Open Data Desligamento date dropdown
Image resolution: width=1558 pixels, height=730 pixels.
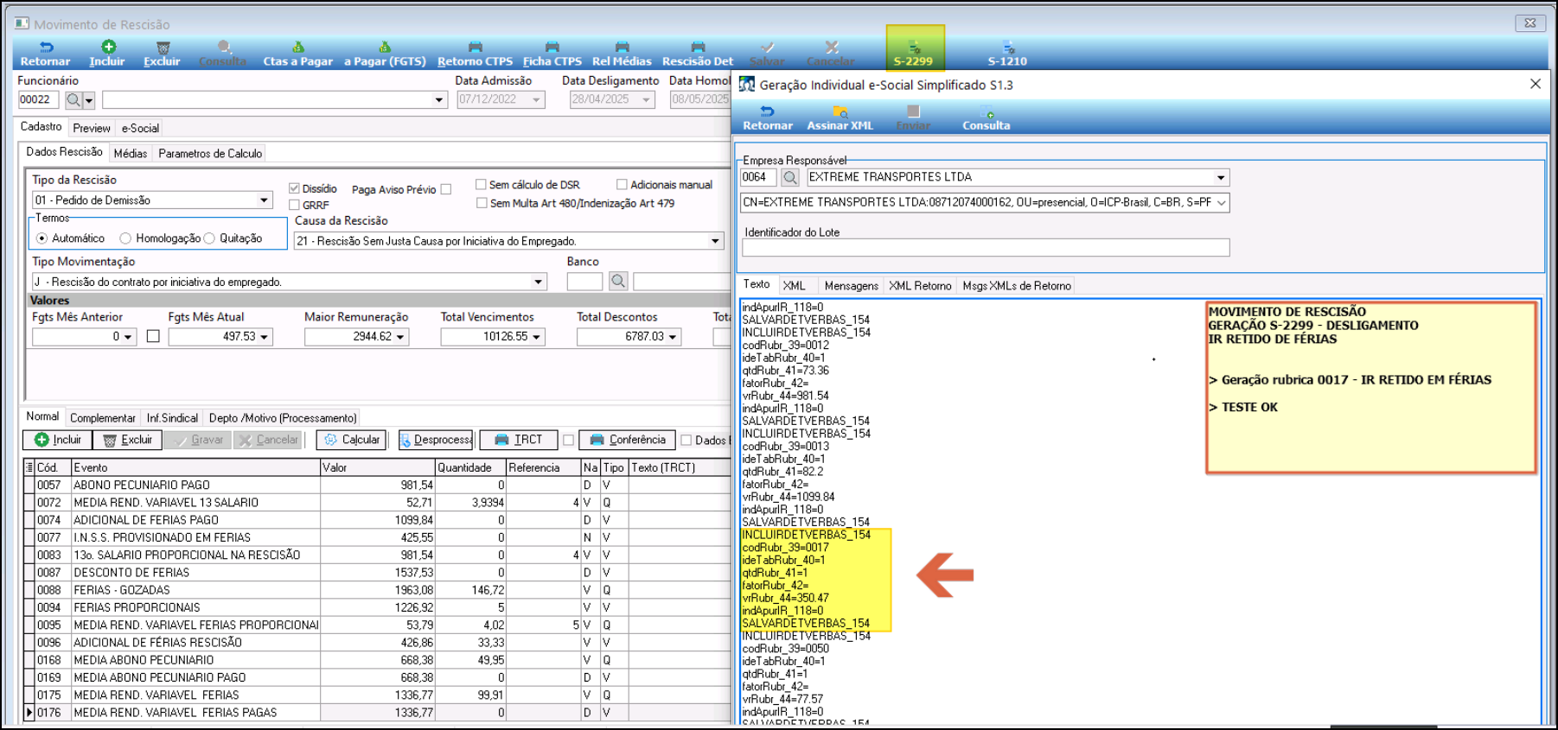click(646, 100)
